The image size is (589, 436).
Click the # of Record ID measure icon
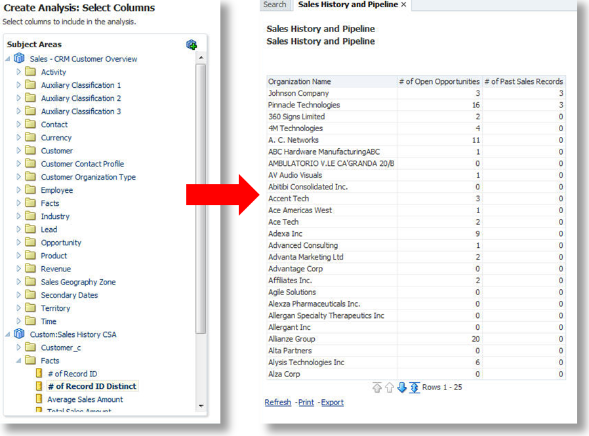point(39,374)
